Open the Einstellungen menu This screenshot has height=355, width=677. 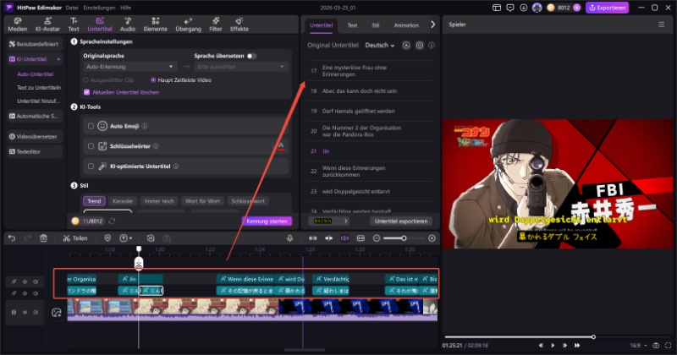[x=99, y=8]
